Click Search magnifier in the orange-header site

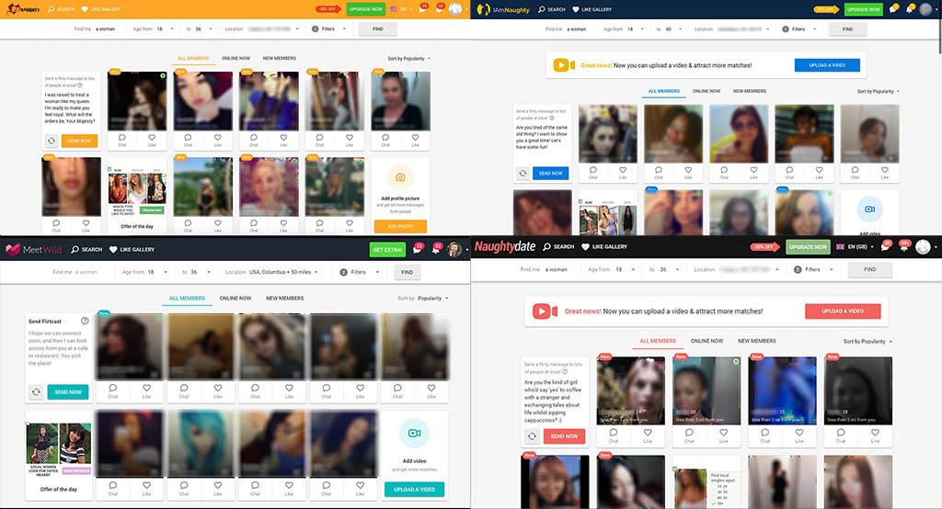point(52,9)
